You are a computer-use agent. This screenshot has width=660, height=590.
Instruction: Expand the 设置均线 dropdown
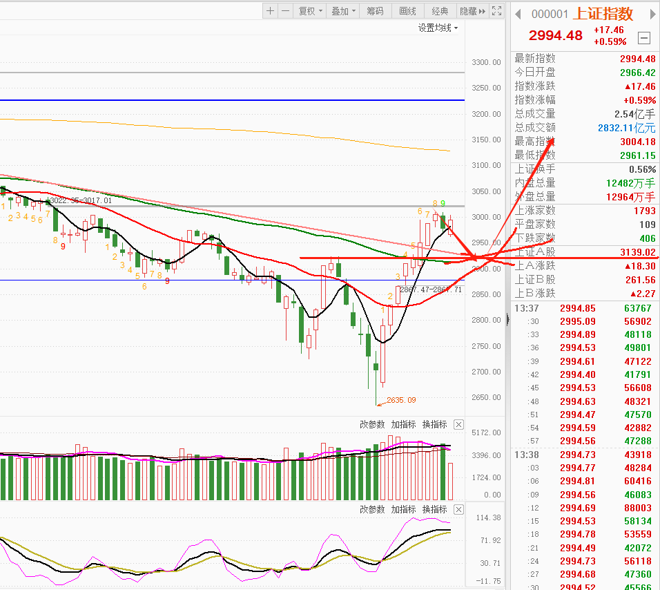point(438,28)
